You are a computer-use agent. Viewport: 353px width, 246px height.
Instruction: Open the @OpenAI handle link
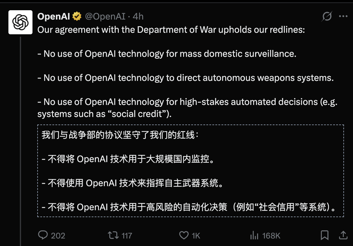coord(105,17)
